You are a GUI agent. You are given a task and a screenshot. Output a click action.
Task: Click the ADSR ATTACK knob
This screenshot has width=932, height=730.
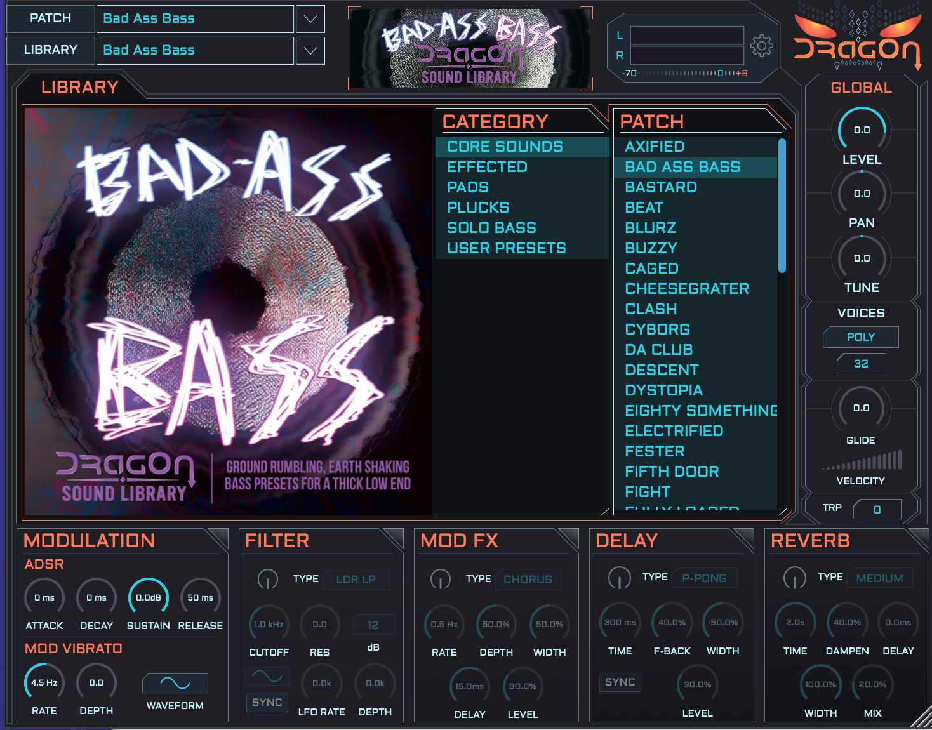pyautogui.click(x=44, y=598)
